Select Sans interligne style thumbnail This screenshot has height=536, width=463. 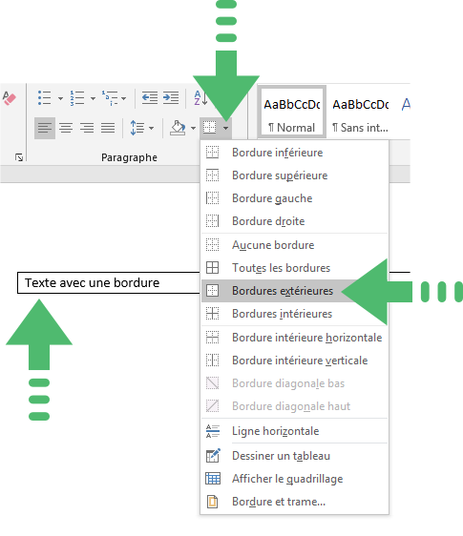coord(360,113)
